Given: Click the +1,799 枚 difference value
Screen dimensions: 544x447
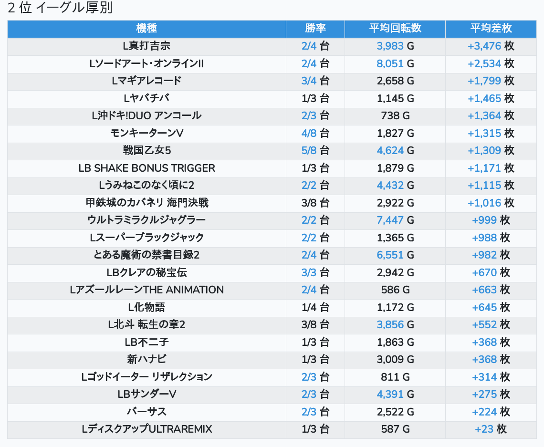Looking at the screenshot, I should click(491, 81).
